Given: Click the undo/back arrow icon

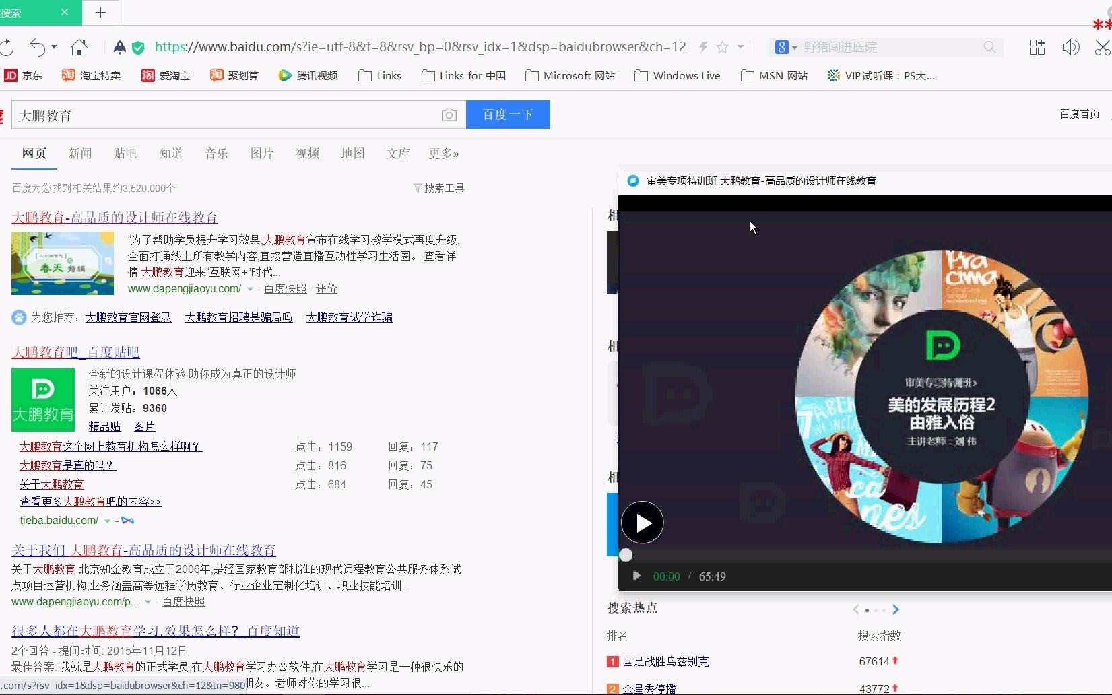Looking at the screenshot, I should [38, 47].
